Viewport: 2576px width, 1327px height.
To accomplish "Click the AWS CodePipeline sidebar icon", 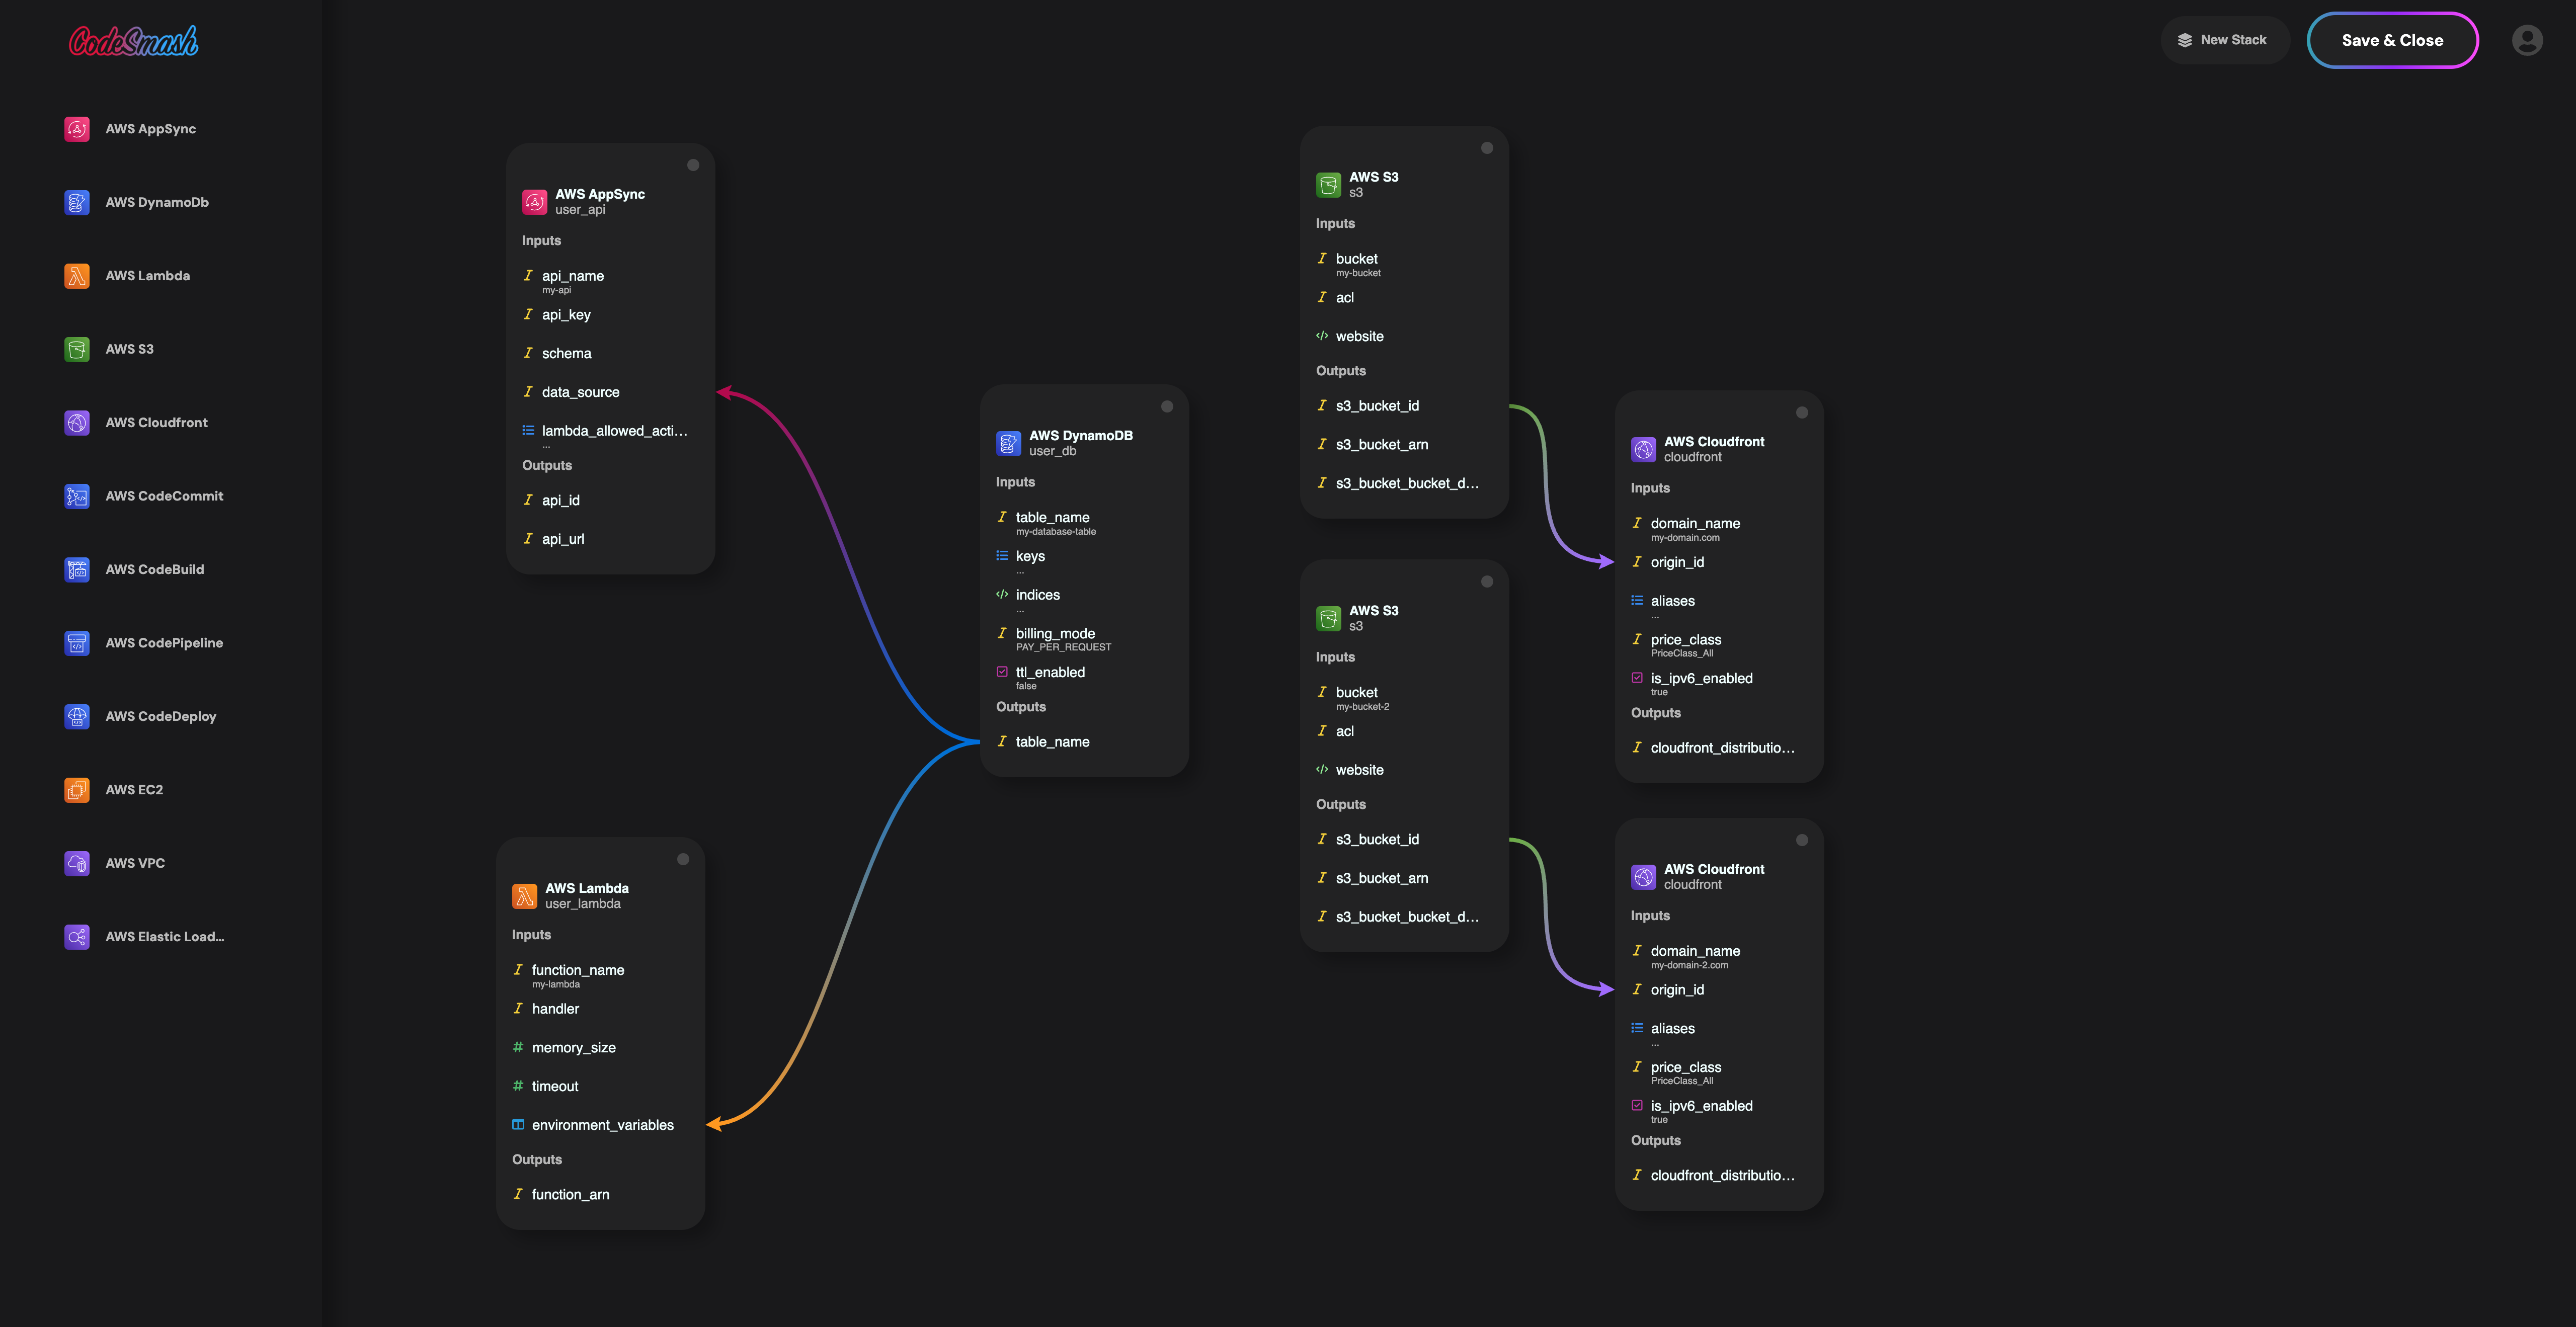I will click(x=77, y=643).
